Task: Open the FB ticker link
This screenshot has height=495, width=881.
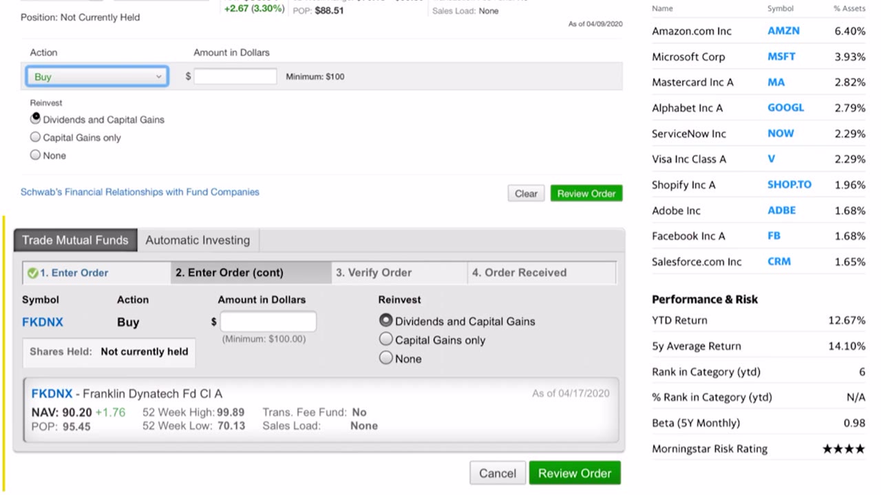Action: tap(774, 236)
